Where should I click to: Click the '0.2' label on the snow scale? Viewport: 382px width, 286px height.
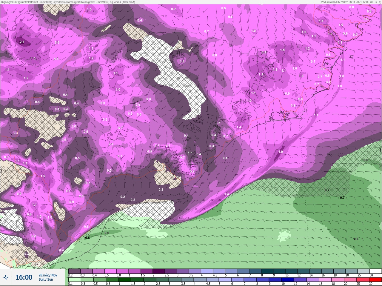tap(70, 275)
